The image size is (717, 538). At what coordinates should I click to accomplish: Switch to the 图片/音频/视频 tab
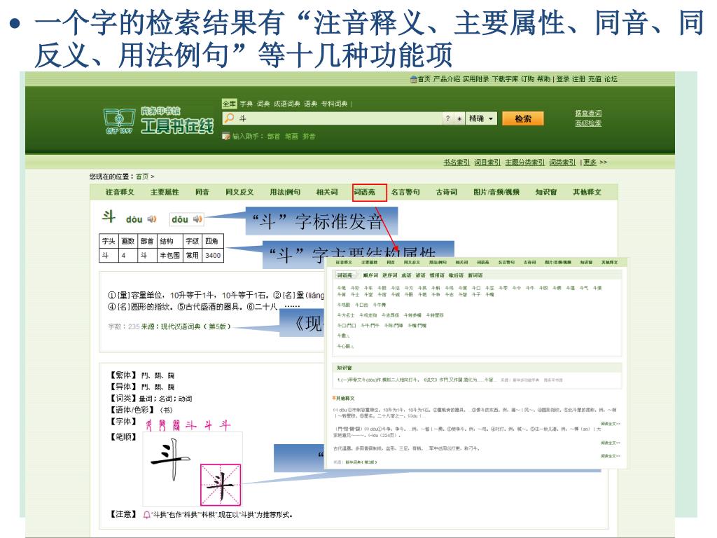pos(496,192)
